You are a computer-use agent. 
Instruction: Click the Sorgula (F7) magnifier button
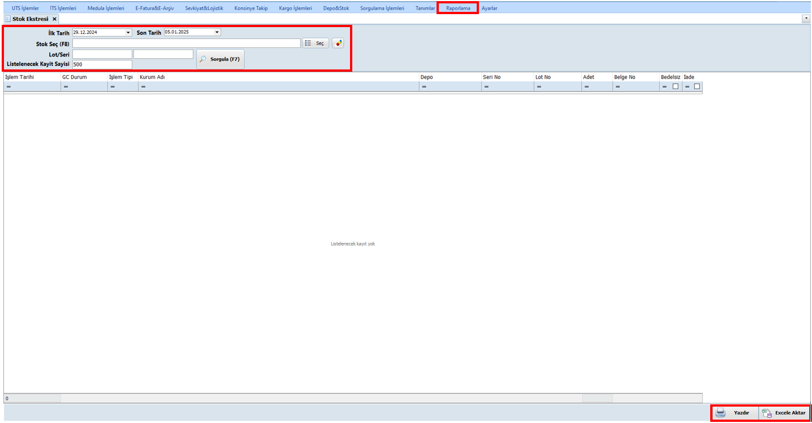[221, 59]
